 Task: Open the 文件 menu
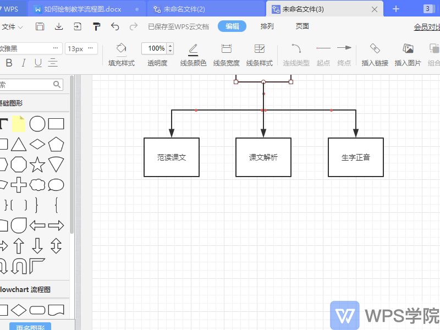(12, 26)
